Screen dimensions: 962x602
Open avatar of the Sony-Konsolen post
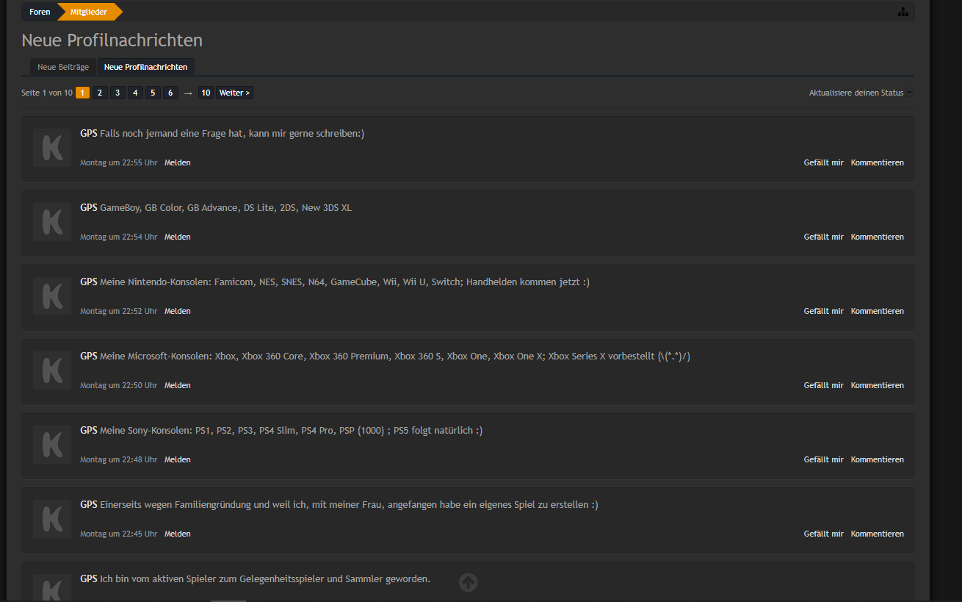click(x=52, y=445)
